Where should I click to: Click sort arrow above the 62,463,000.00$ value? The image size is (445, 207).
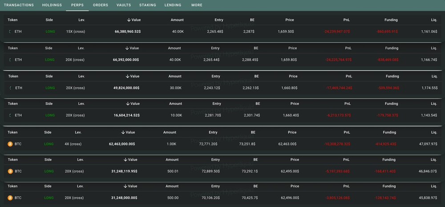(x=123, y=133)
